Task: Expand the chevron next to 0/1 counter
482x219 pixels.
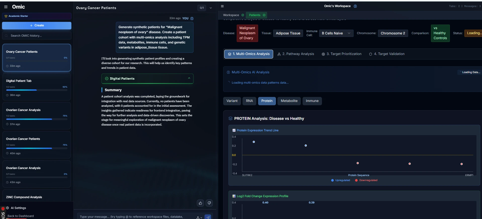Action: (x=211, y=8)
